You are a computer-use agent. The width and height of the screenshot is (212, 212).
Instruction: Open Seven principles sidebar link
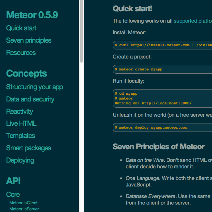point(29,40)
